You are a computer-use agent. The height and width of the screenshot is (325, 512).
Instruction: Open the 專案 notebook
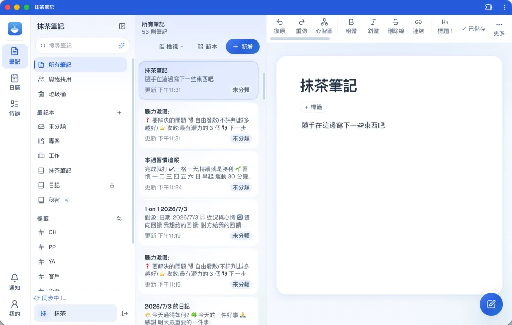point(81,141)
